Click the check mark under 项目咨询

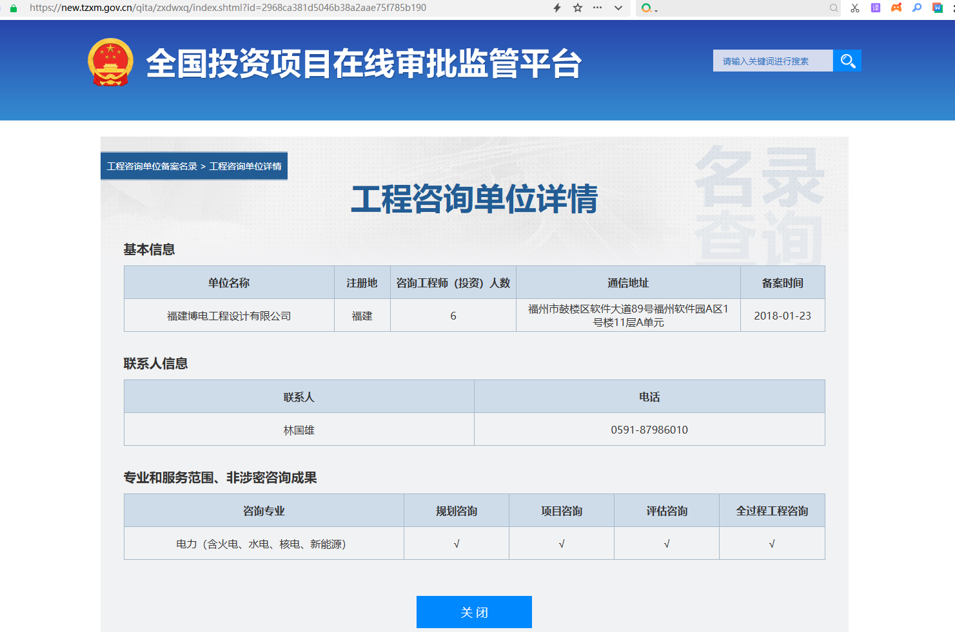pos(562,544)
